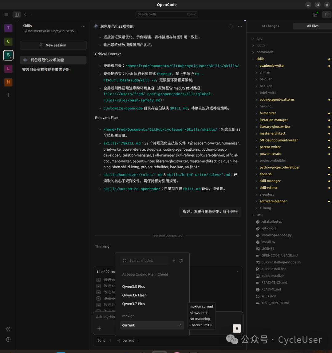Toggle the fifth todo checkbox
This screenshot has width=332, height=353.
pyautogui.click(x=98, y=305)
